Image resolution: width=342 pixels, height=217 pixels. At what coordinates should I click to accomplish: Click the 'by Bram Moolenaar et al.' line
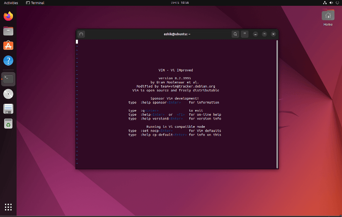coord(175,82)
